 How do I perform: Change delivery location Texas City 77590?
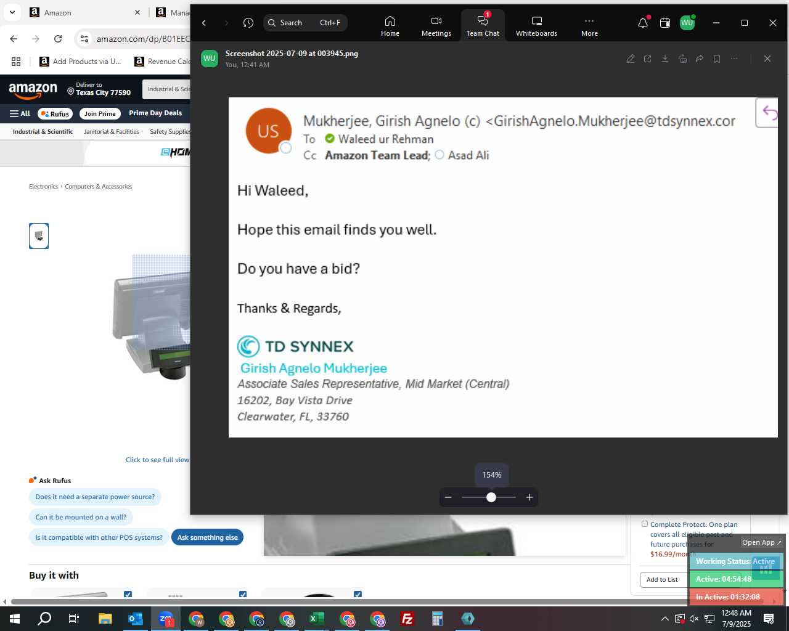[x=99, y=89]
